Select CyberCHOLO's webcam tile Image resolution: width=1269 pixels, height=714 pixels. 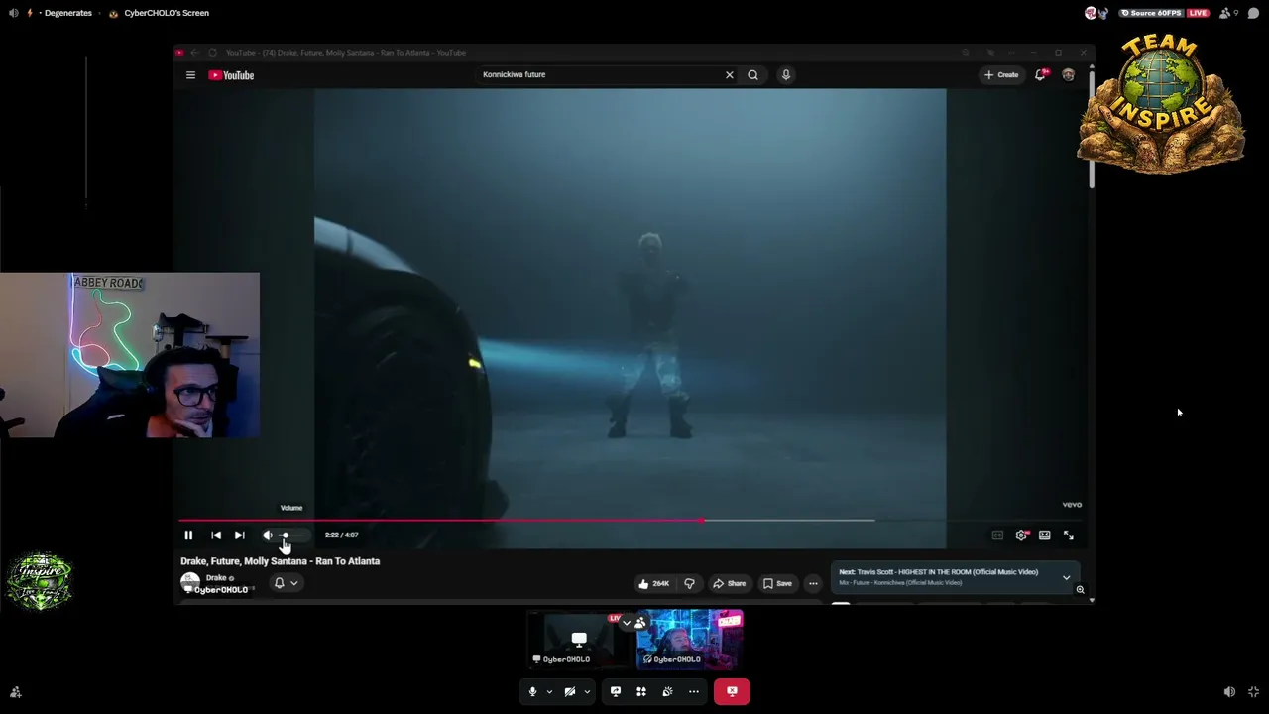(x=690, y=640)
